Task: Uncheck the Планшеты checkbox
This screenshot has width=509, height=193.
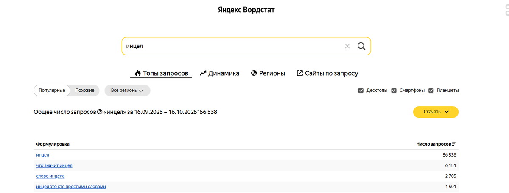Action: (431, 91)
